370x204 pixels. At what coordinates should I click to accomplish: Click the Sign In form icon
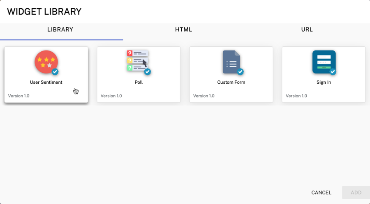click(324, 62)
